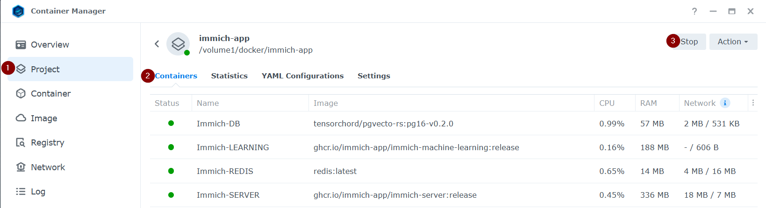Close the Container Manager window
Image resolution: width=766 pixels, height=208 pixels.
pos(751,11)
